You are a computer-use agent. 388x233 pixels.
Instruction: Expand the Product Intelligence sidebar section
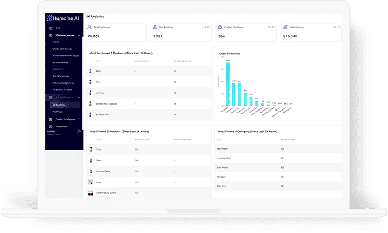point(79,119)
